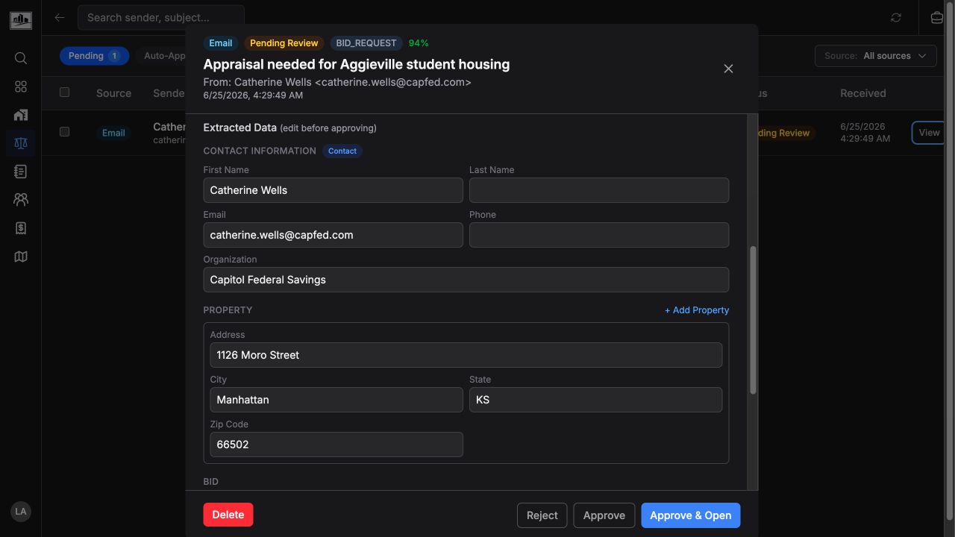Click the Source column header

click(113, 93)
